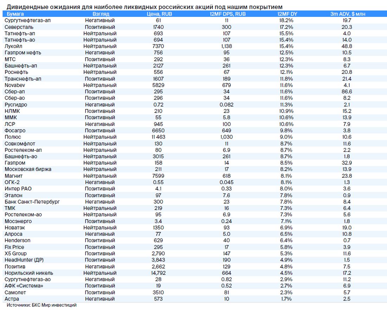
Task: Click the '3m ADV, $ млн' column header
Action: (x=348, y=14)
